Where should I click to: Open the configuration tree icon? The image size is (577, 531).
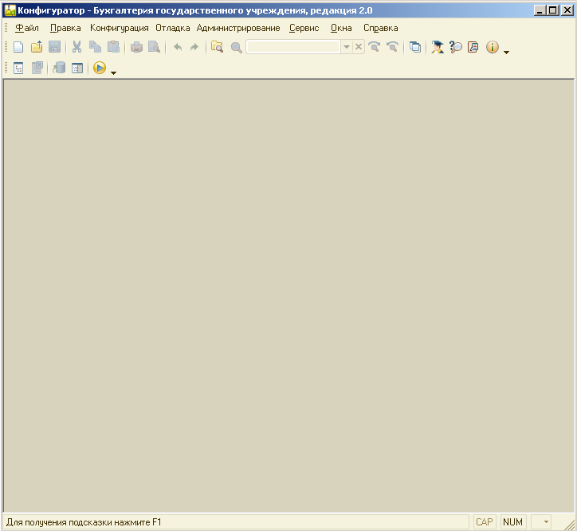tap(18, 68)
